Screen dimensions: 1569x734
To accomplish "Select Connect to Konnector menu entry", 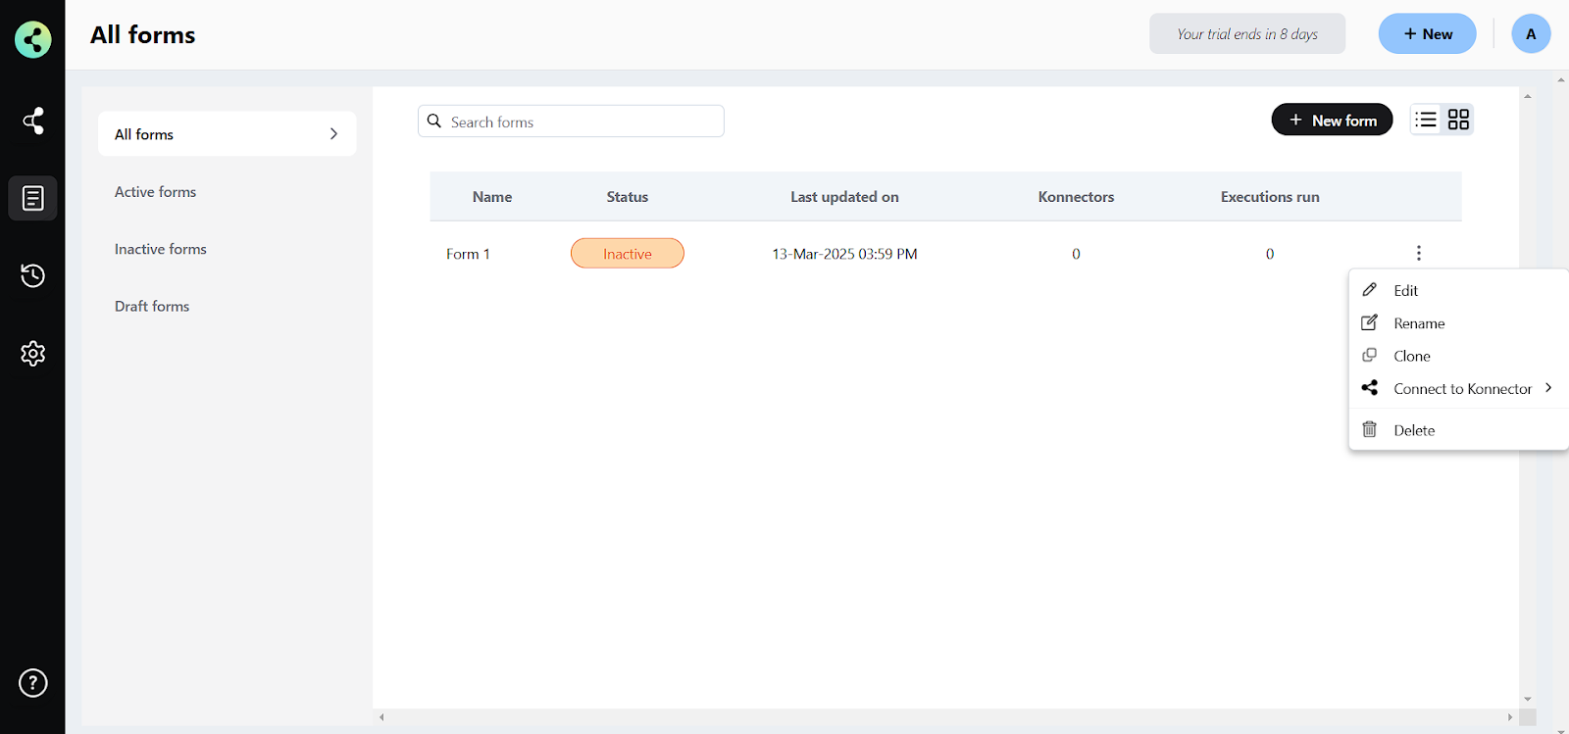I will pos(1458,389).
